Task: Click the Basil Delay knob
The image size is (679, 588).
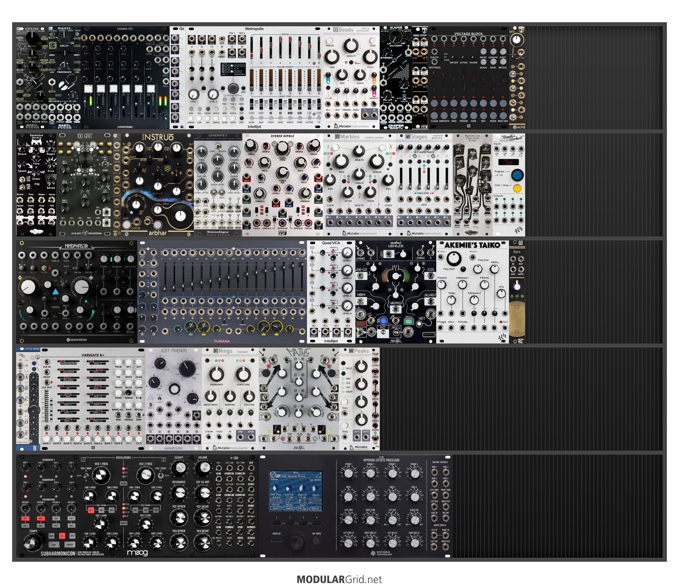Action: click(65, 38)
